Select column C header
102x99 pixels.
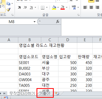(50, 40)
